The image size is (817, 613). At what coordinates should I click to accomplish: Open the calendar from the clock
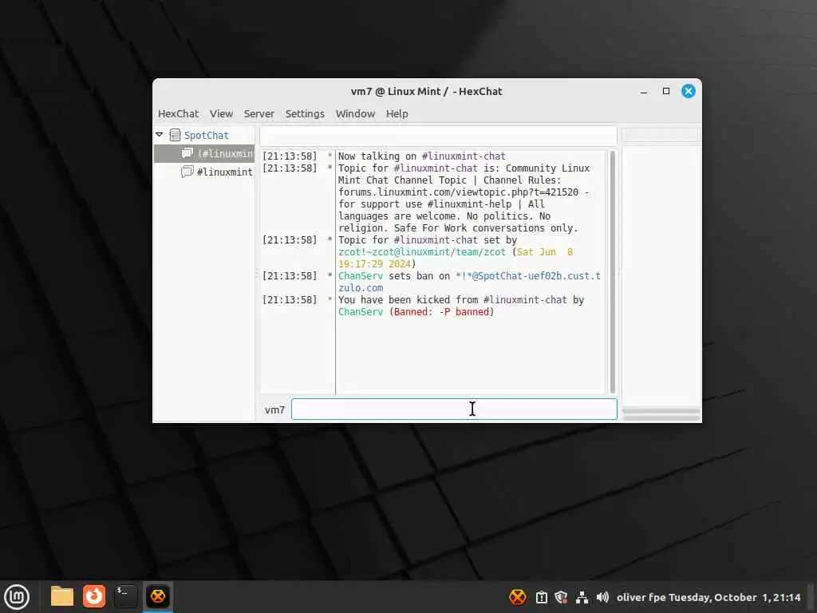click(708, 597)
